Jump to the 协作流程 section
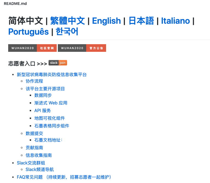The height and width of the screenshot is (183, 210). (x=34, y=81)
